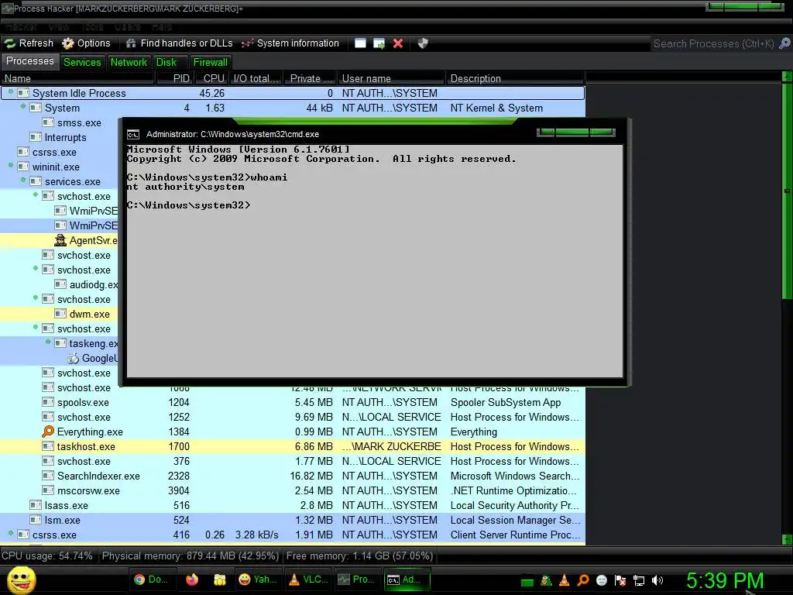The width and height of the screenshot is (793, 595).
Task: Click the Process Hacker vertical scrollbar thumb
Action: coord(787,190)
